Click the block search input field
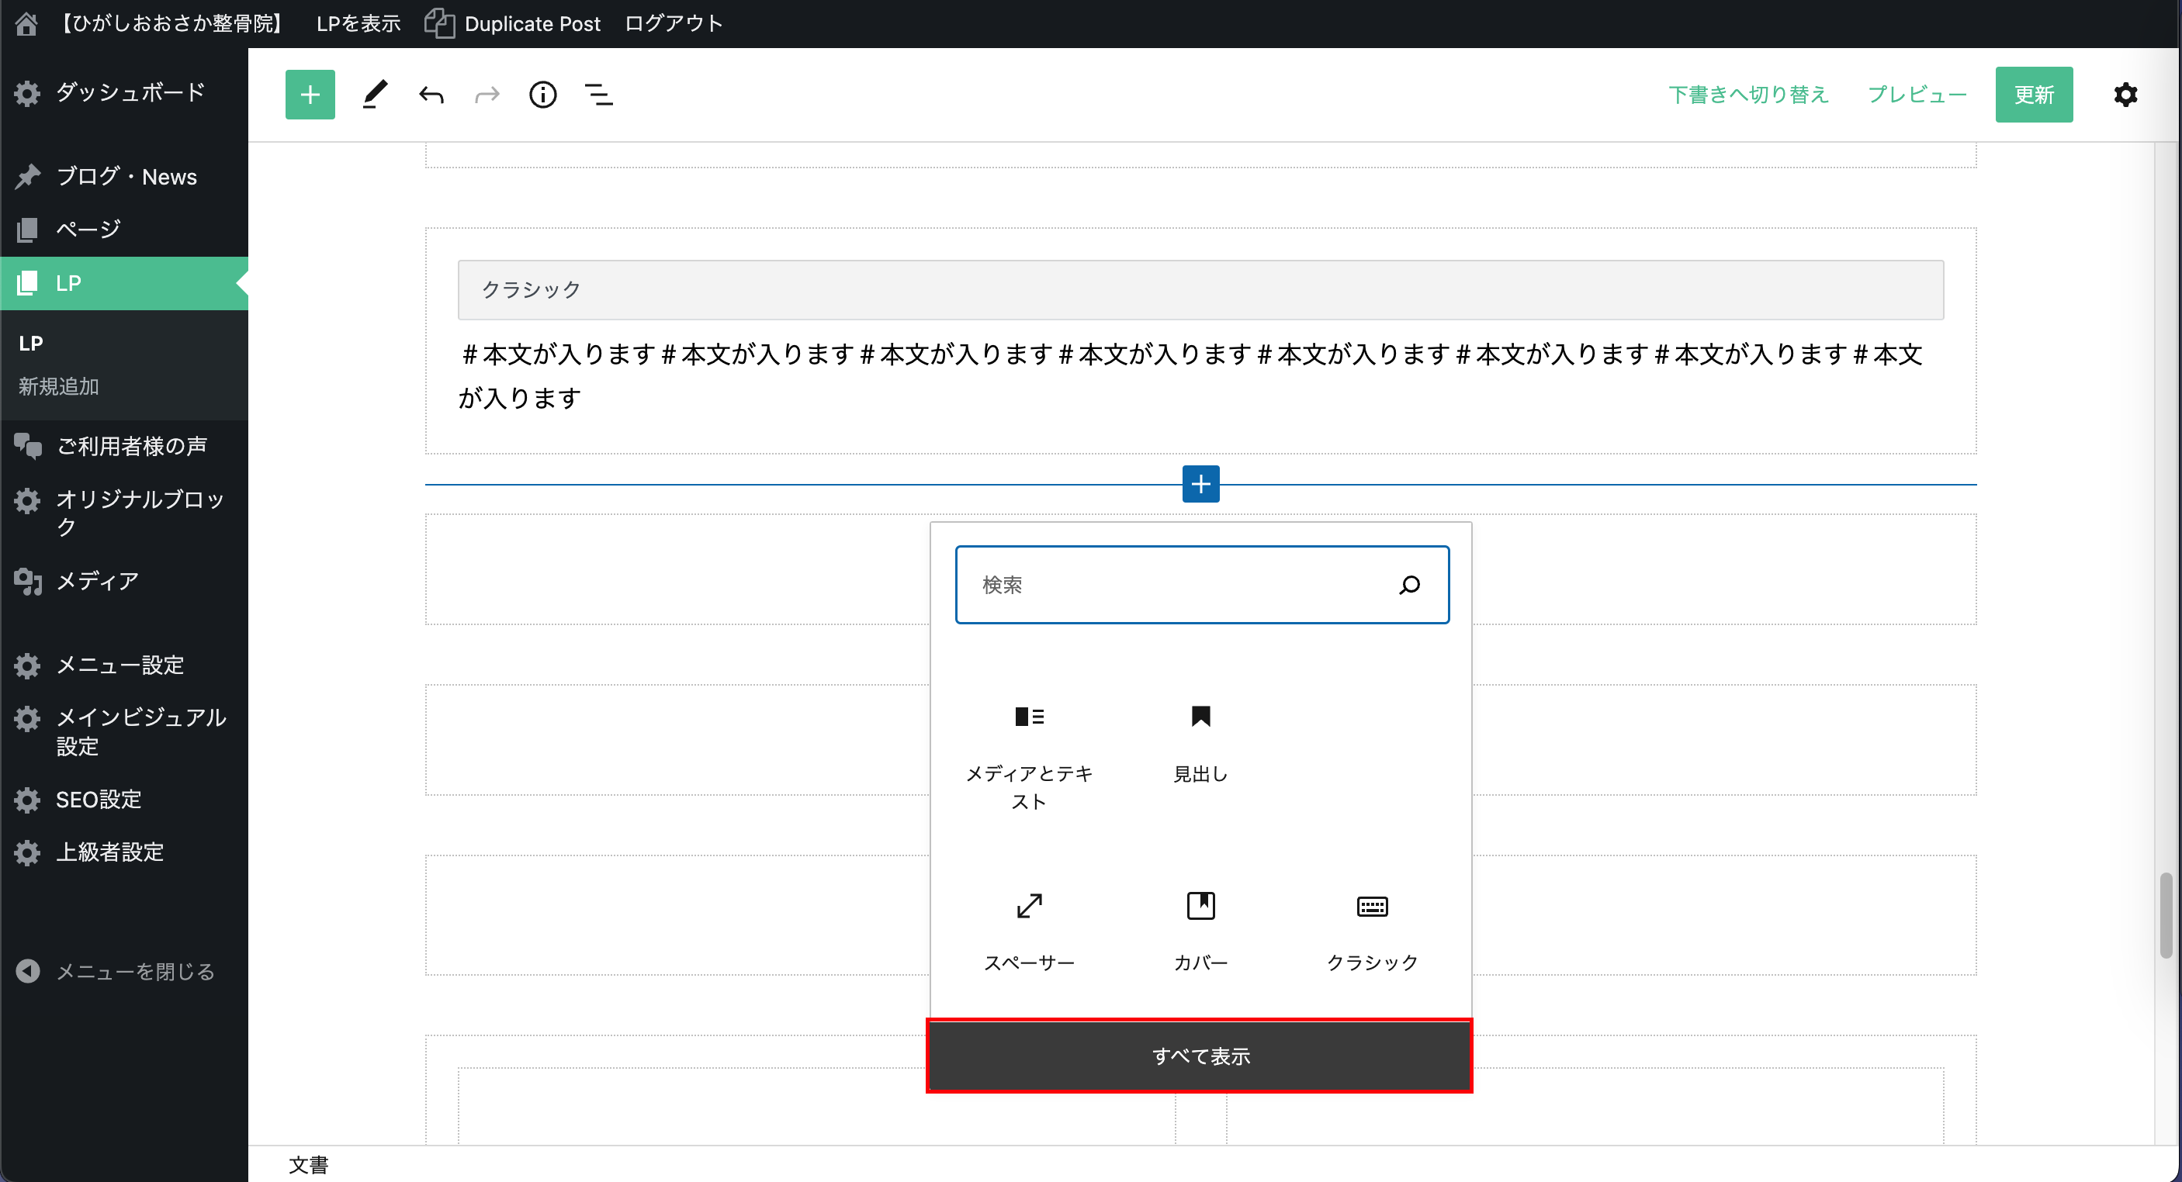 [1177, 585]
